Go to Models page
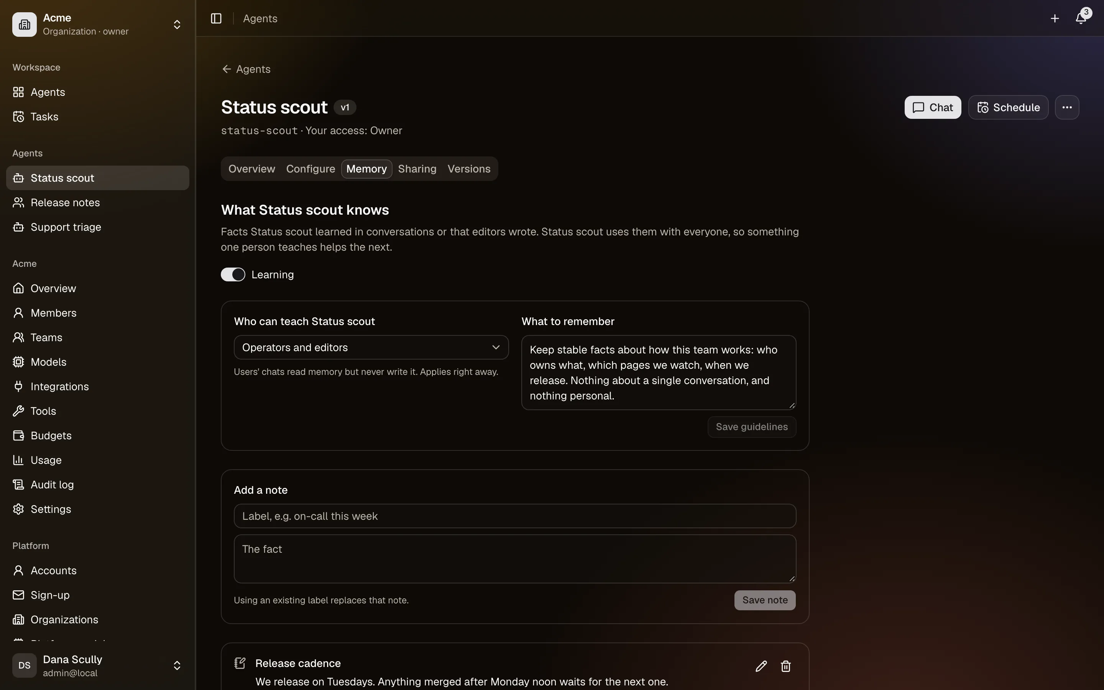1104x690 pixels. coord(98,362)
